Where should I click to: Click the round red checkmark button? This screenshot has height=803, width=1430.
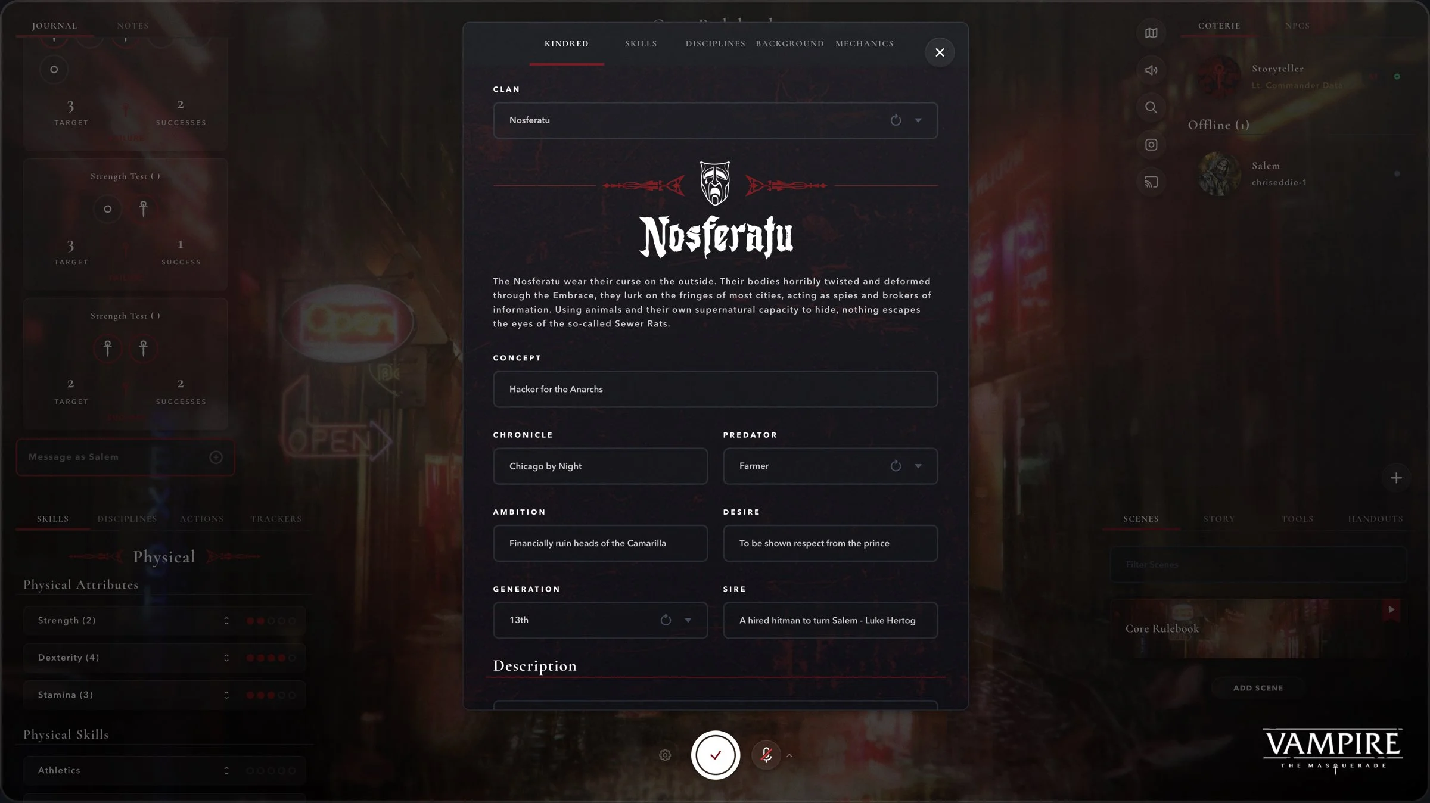tap(716, 755)
